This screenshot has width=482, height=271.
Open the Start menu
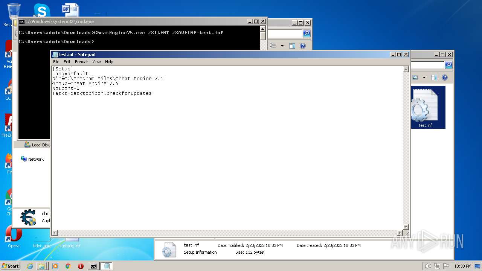pyautogui.click(x=11, y=266)
